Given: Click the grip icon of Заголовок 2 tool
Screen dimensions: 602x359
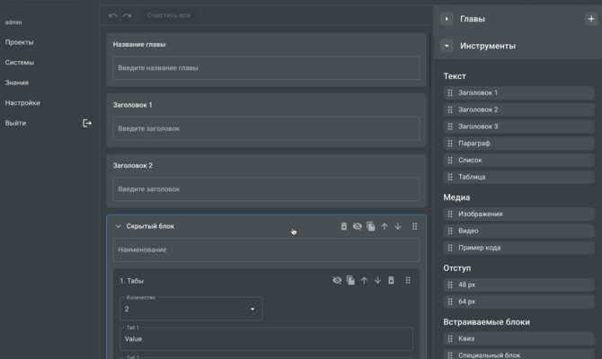Looking at the screenshot, I should (x=450, y=109).
